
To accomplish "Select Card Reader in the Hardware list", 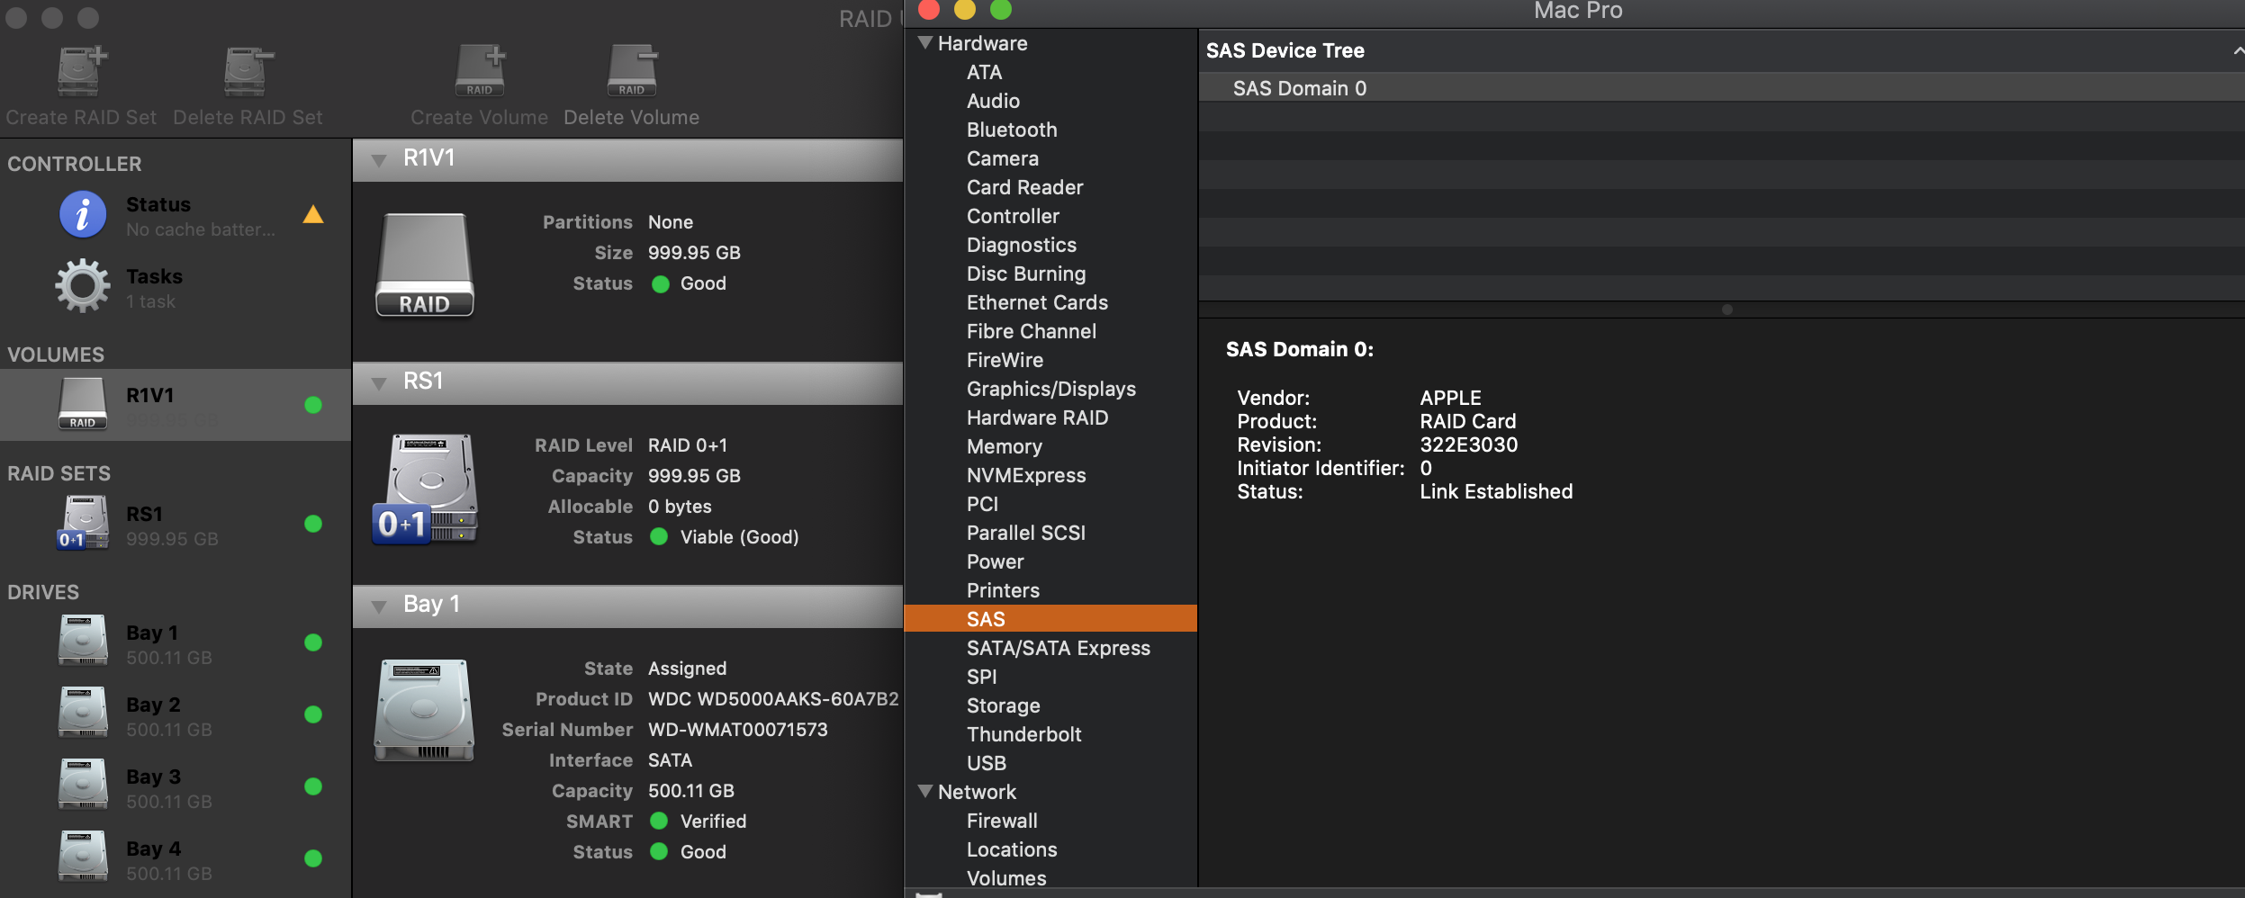I will click(1024, 187).
